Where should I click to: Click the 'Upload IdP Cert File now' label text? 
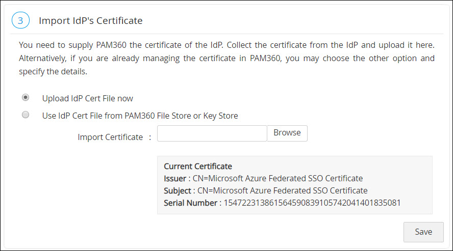pos(87,98)
